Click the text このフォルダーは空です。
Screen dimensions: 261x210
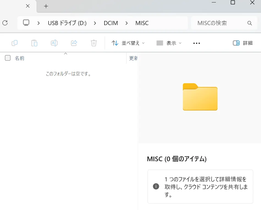point(68,74)
